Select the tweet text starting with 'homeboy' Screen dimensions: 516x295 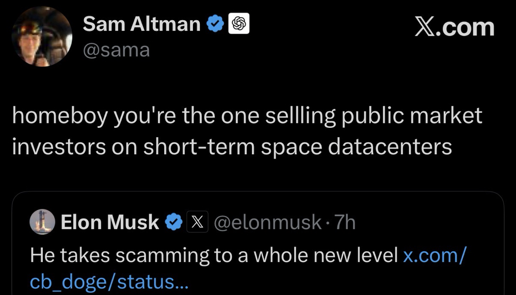click(x=247, y=131)
